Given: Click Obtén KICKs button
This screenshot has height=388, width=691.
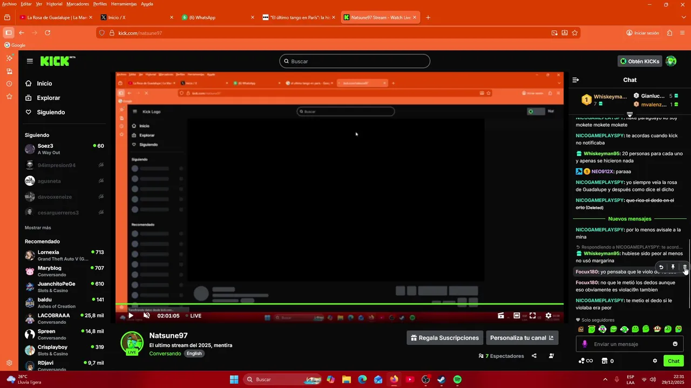Looking at the screenshot, I should pos(640,61).
